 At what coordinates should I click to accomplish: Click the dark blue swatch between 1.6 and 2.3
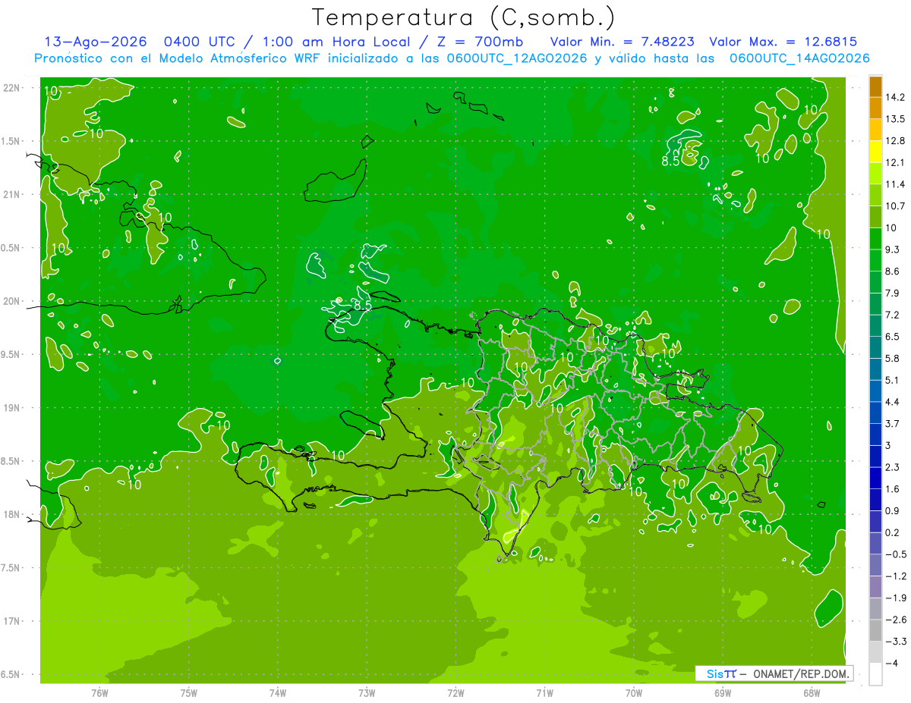(875, 478)
